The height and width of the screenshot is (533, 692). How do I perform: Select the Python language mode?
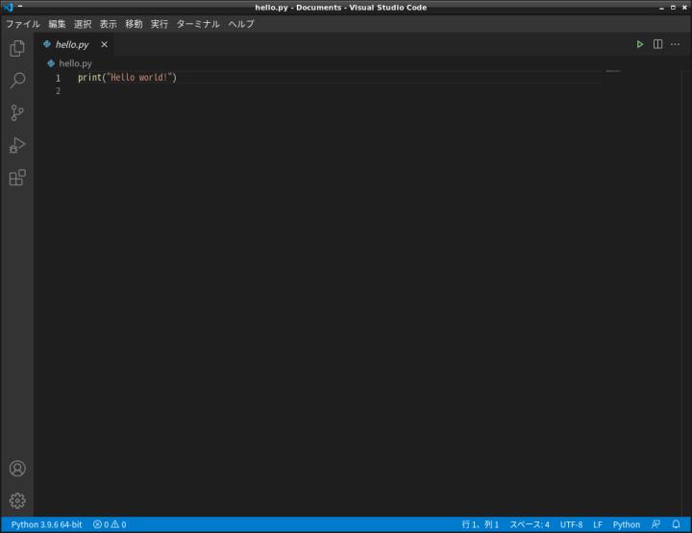click(627, 524)
